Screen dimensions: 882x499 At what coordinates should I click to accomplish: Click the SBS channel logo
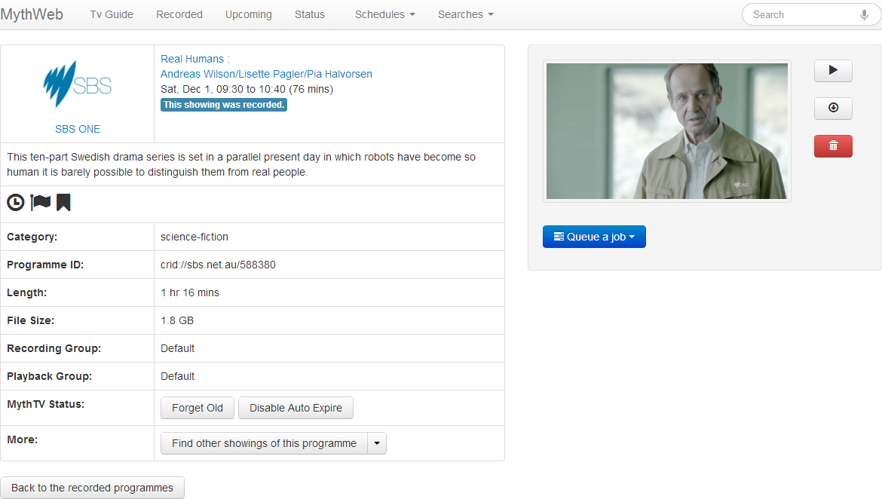(78, 84)
